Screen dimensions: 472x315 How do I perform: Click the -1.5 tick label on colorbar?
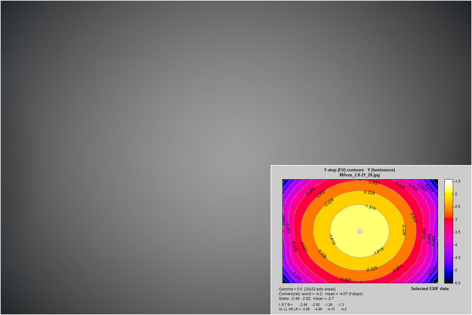click(457, 181)
